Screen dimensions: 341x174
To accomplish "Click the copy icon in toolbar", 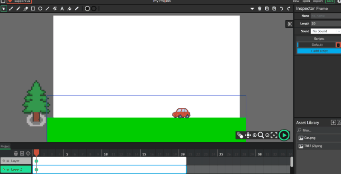I will click(x=267, y=9).
